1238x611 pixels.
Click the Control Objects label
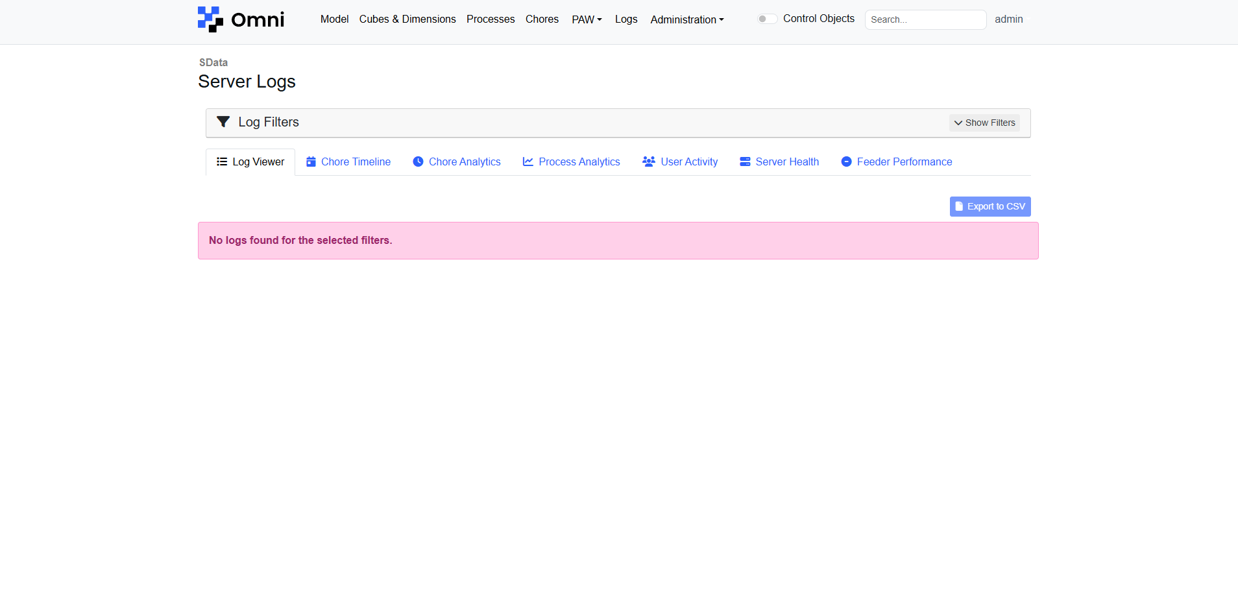pos(819,19)
